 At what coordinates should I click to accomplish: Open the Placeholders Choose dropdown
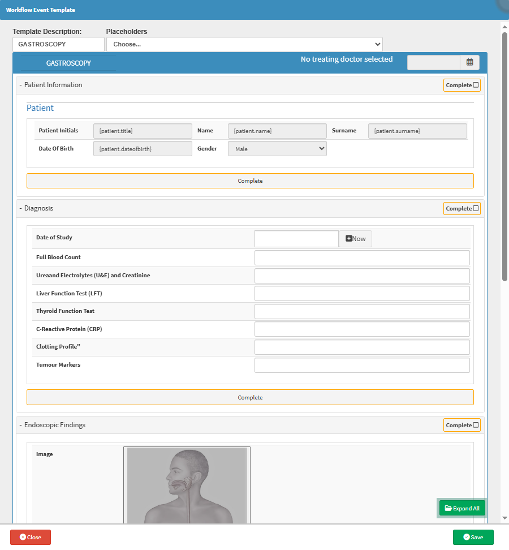tap(244, 44)
